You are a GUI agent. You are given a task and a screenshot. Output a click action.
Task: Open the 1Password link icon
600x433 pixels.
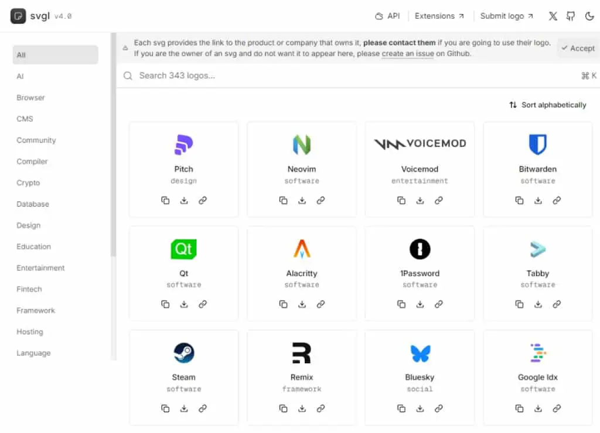tap(438, 304)
